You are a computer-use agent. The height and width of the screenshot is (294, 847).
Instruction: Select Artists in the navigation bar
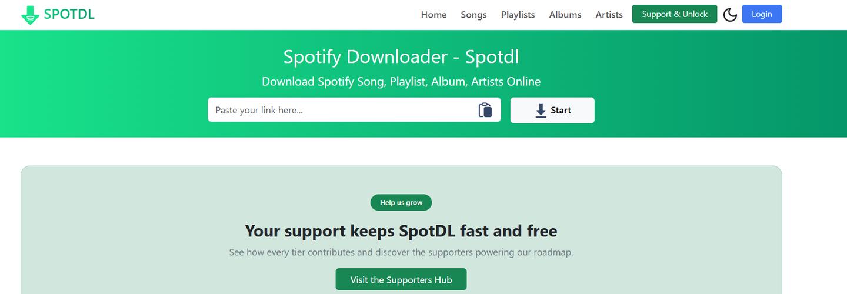click(609, 15)
